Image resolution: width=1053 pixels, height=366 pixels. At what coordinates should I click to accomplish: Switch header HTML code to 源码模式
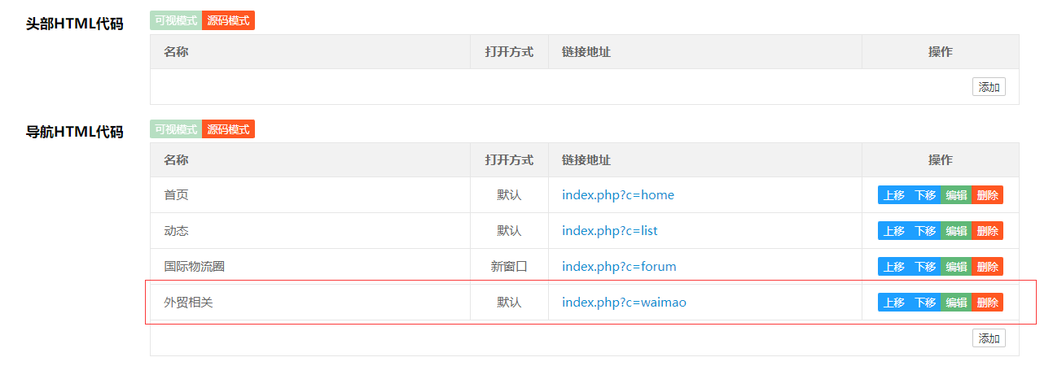(228, 20)
